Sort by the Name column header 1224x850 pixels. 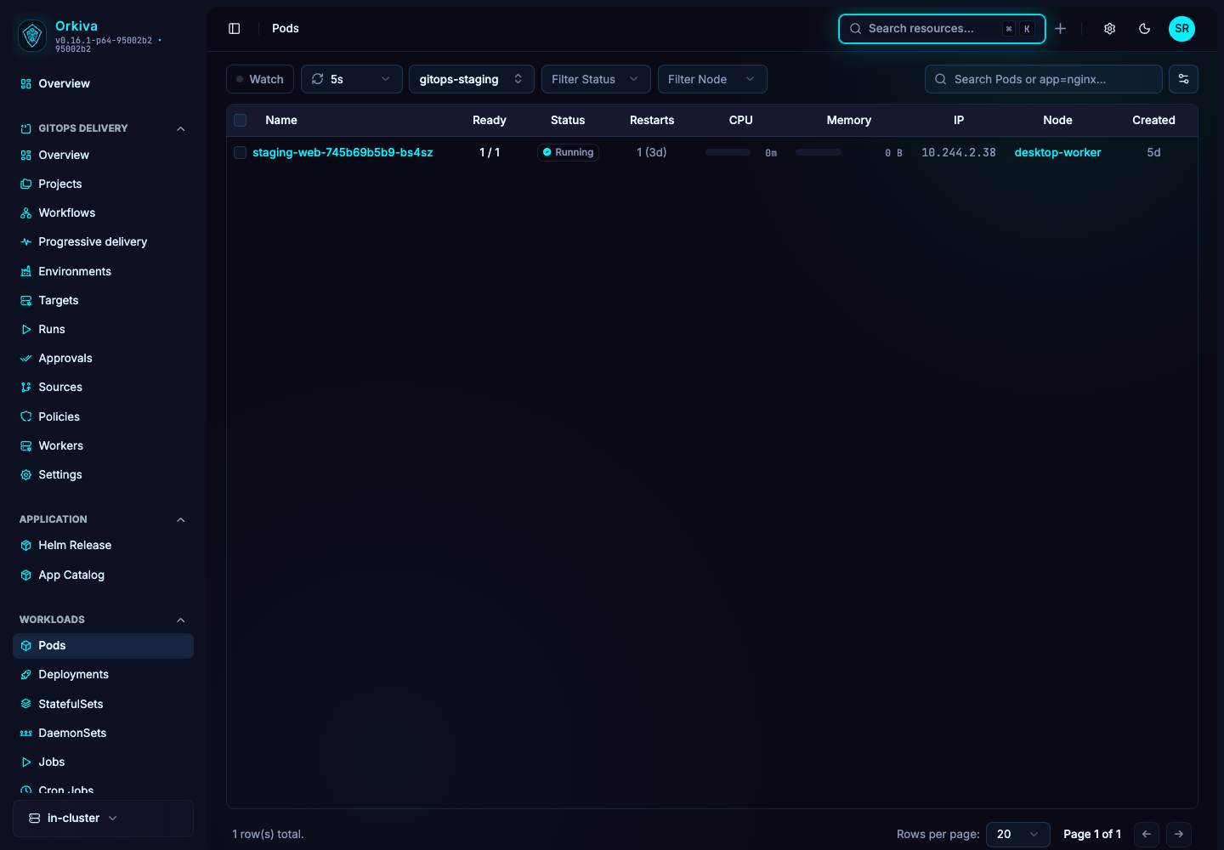[x=281, y=121]
